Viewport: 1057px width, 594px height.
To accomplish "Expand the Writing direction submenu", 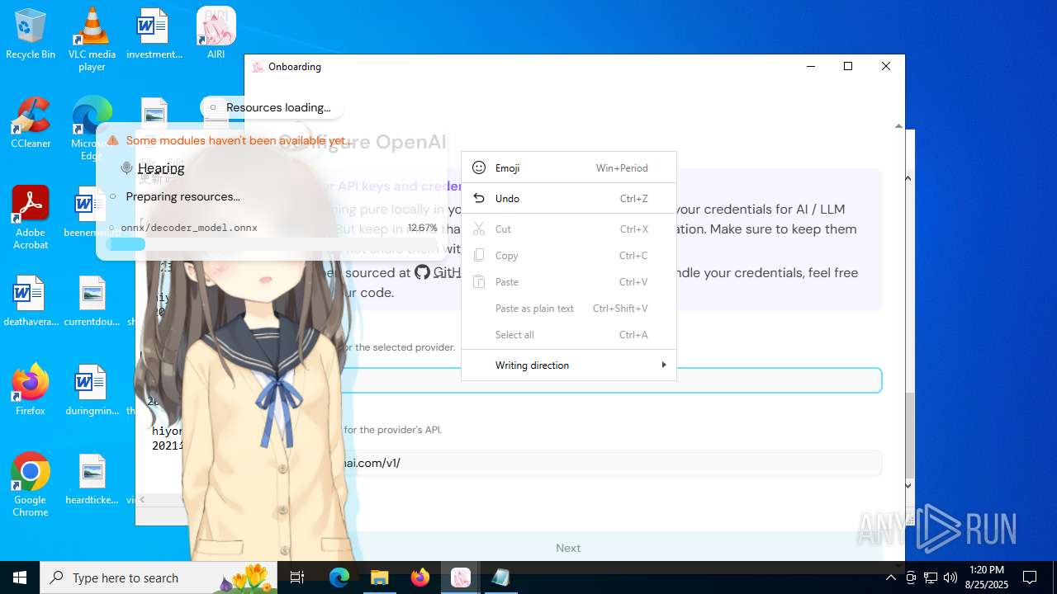I will click(x=569, y=365).
